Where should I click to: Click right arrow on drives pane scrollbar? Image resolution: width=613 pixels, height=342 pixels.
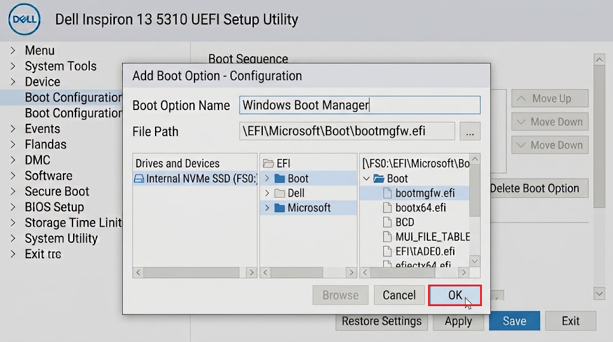click(x=251, y=272)
